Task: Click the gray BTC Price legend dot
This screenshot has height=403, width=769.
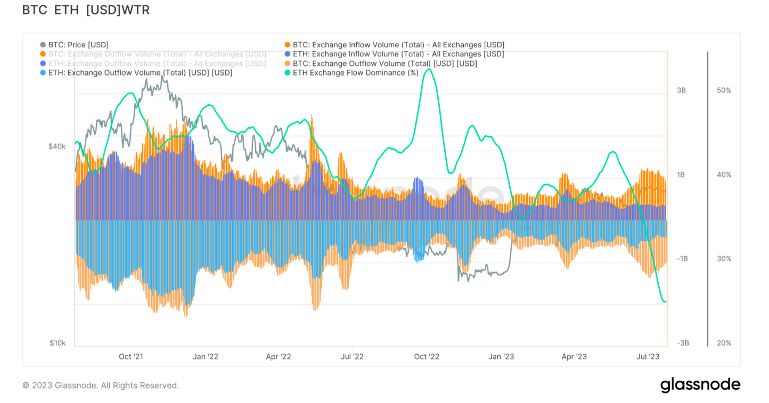Action: click(43, 45)
